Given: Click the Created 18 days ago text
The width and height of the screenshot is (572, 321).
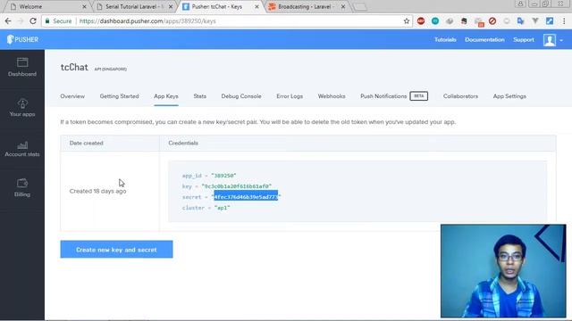Looking at the screenshot, I should coord(97,191).
